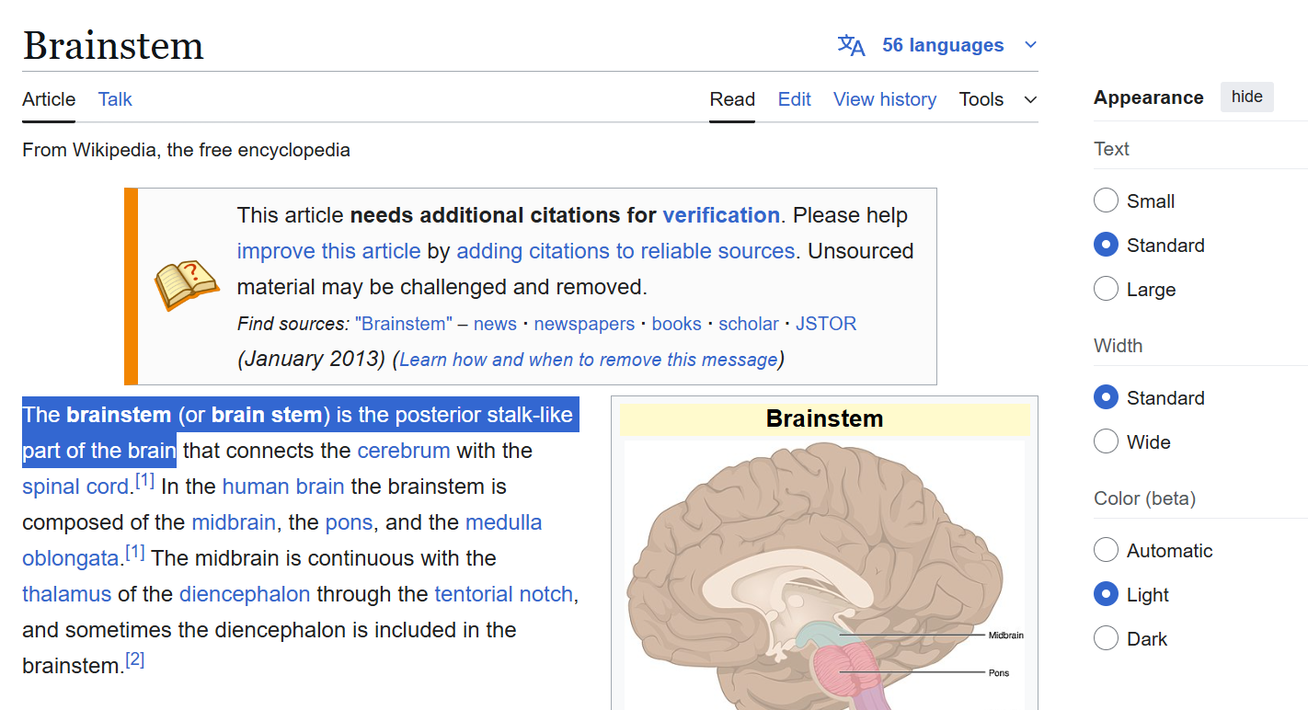
Task: Select Standard text size radio
Action: click(1106, 245)
